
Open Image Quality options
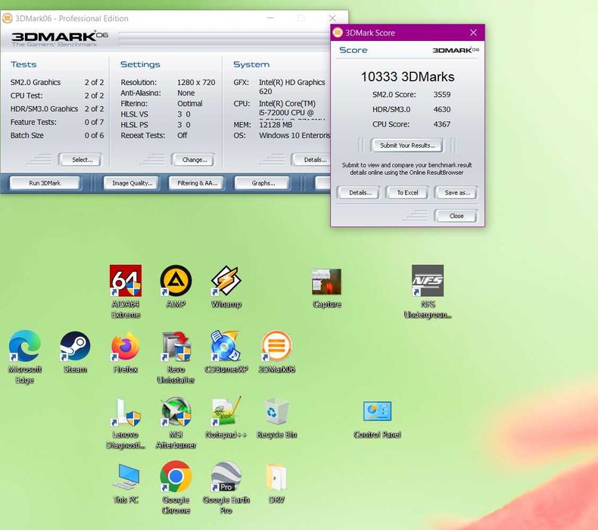coord(132,183)
